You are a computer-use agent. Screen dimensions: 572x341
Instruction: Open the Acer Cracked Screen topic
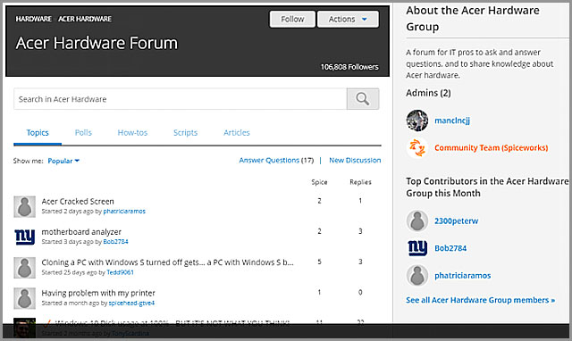pos(78,202)
